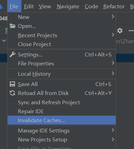This screenshot has width=134, height=149.
Task: Open the gear options in the tool window
Action: [120, 31]
